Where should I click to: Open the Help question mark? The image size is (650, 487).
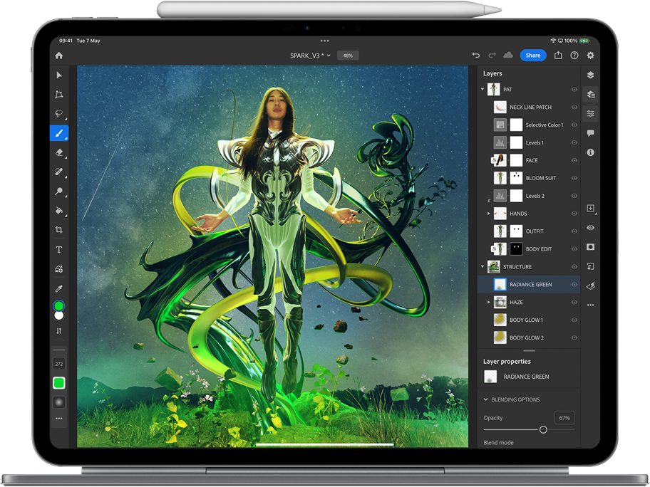pos(574,56)
